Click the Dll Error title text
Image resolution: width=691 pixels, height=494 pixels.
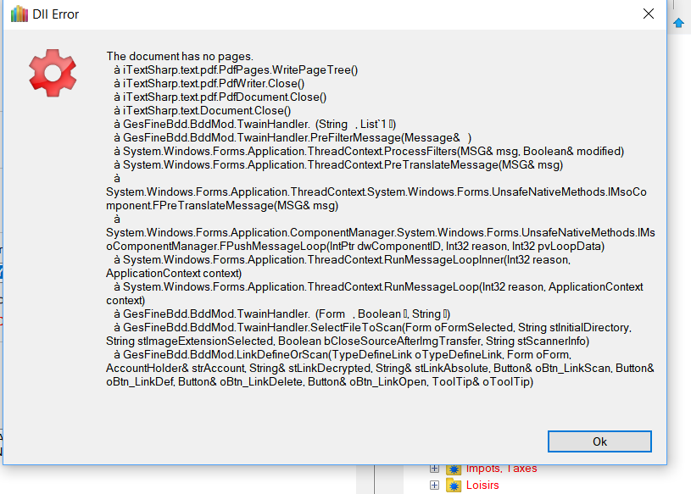(x=56, y=14)
